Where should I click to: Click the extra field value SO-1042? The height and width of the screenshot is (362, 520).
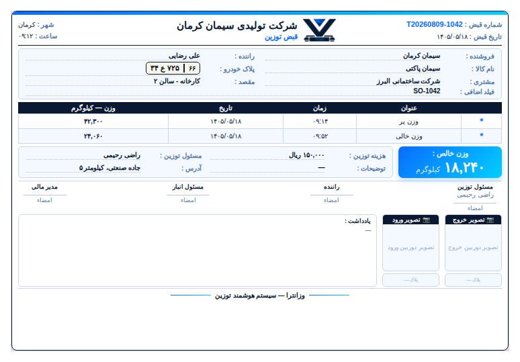tap(427, 91)
